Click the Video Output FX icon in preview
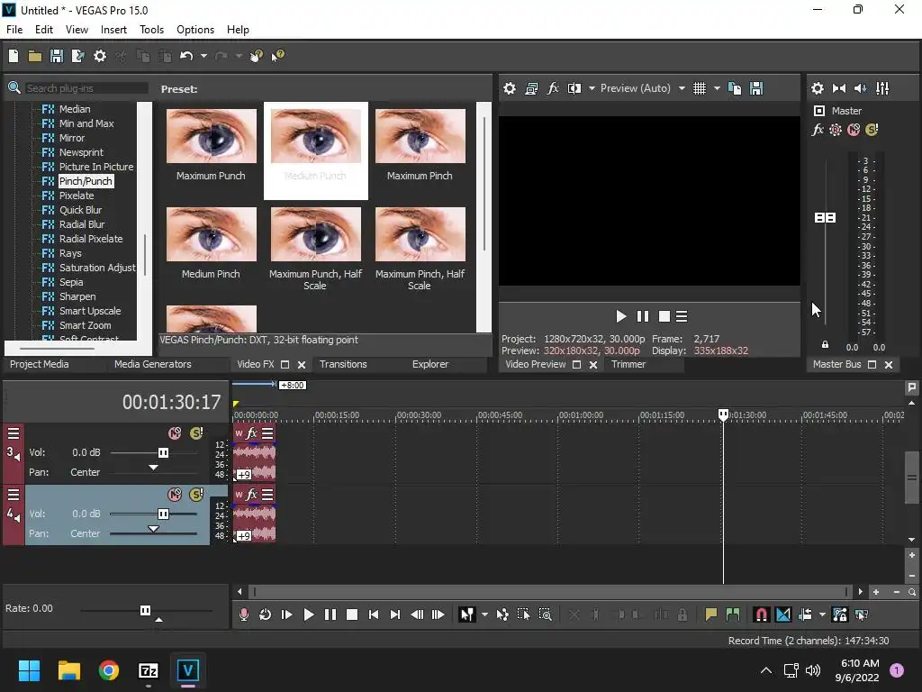The width and height of the screenshot is (922, 692). [x=553, y=88]
